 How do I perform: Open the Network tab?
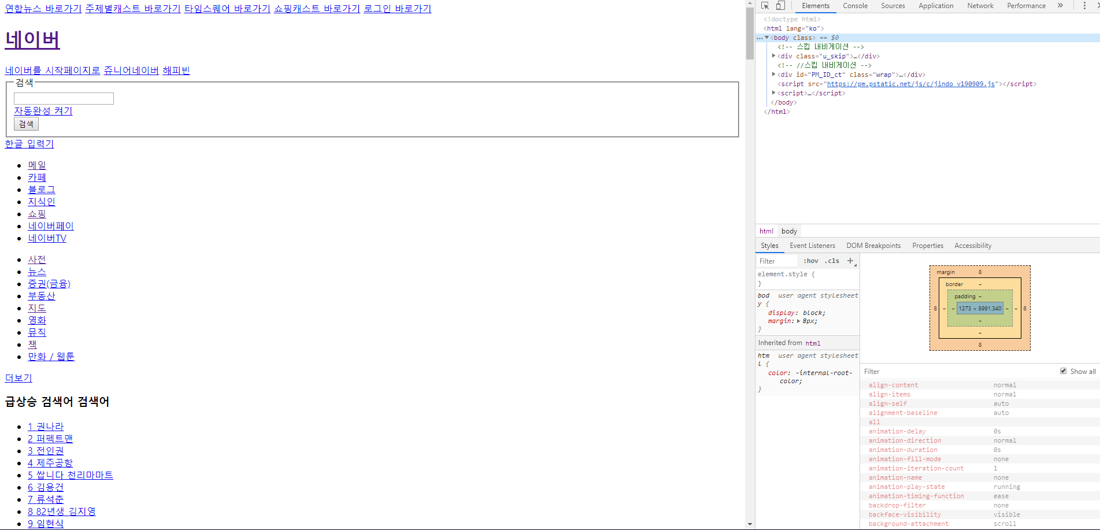pos(980,6)
